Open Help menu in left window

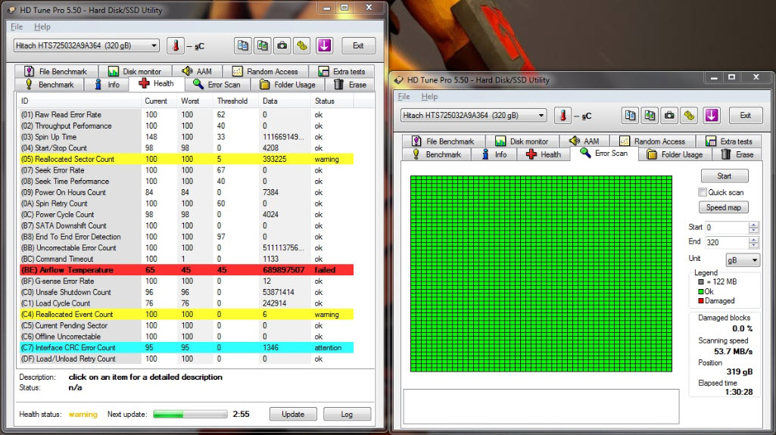42,26
